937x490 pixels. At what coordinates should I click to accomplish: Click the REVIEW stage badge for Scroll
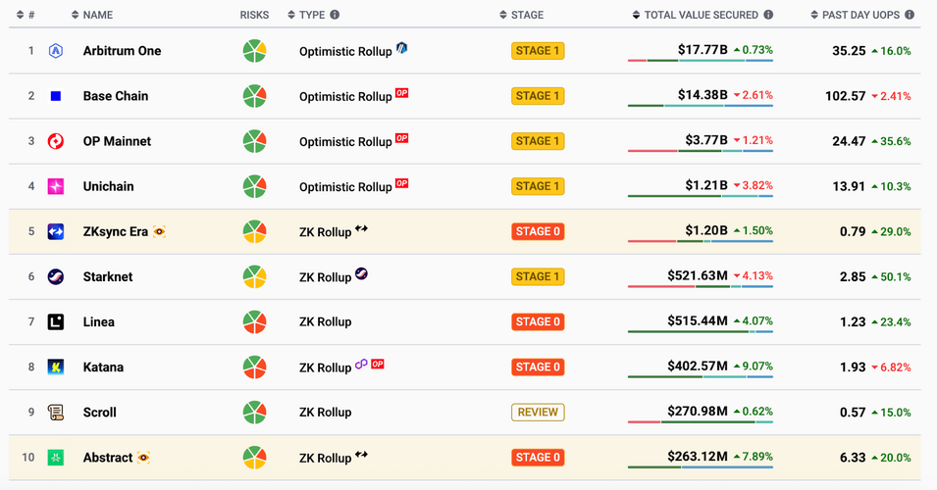click(538, 412)
